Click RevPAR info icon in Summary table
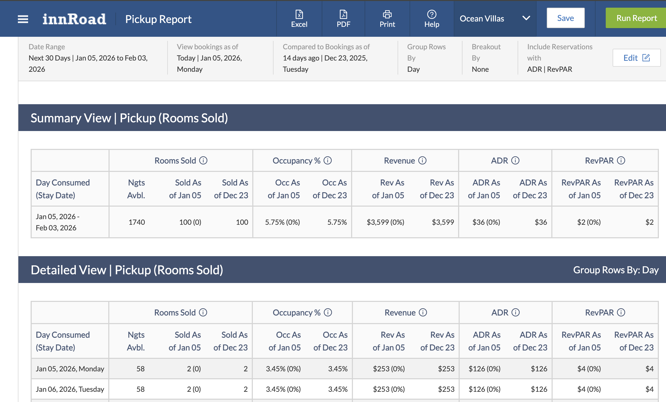Viewport: 666px width, 402px height. (621, 161)
